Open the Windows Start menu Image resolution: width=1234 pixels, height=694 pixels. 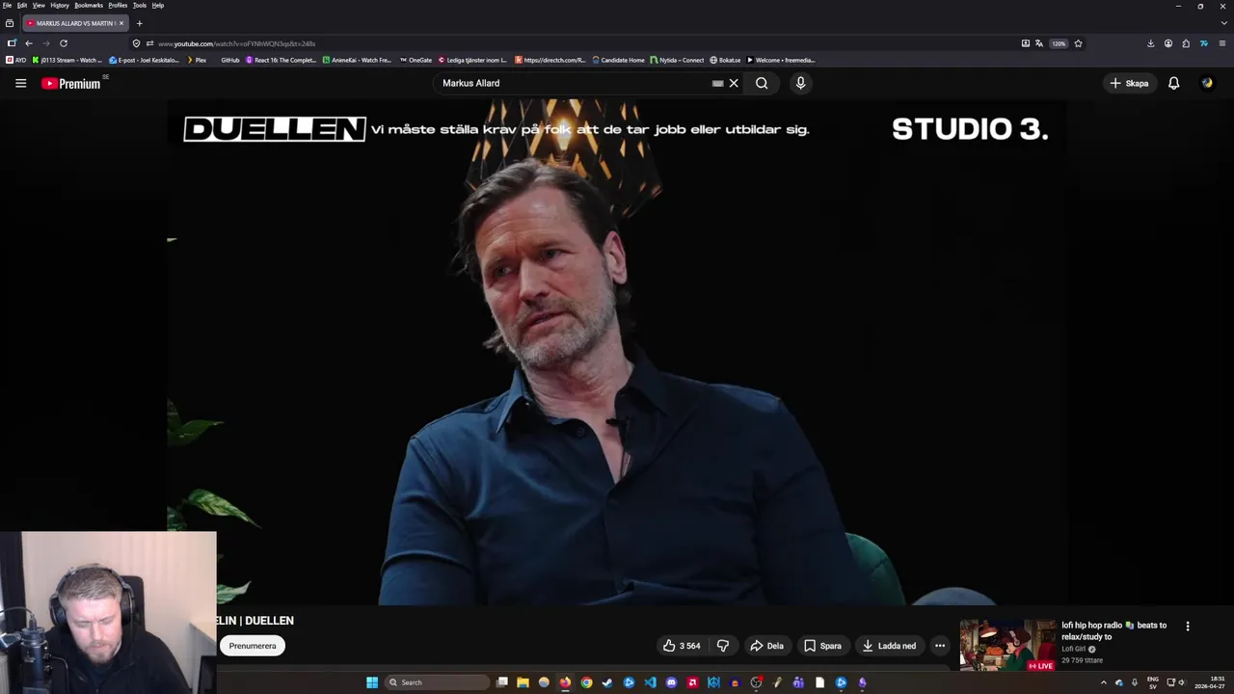(x=372, y=682)
